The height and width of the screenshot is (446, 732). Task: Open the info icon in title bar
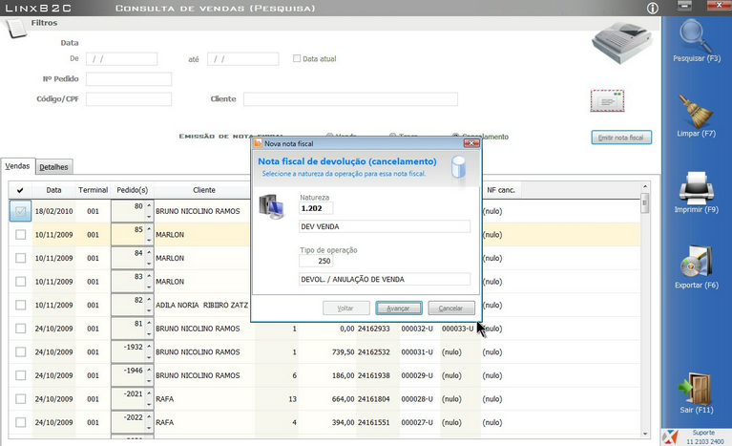[x=653, y=8]
